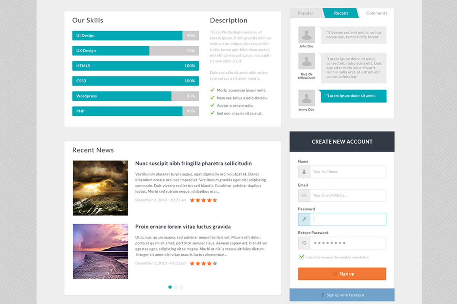Click the highlighted "Lorem ipsum dolor sit amet." comment
Viewport: 457px width, 304px height.
coord(353,96)
